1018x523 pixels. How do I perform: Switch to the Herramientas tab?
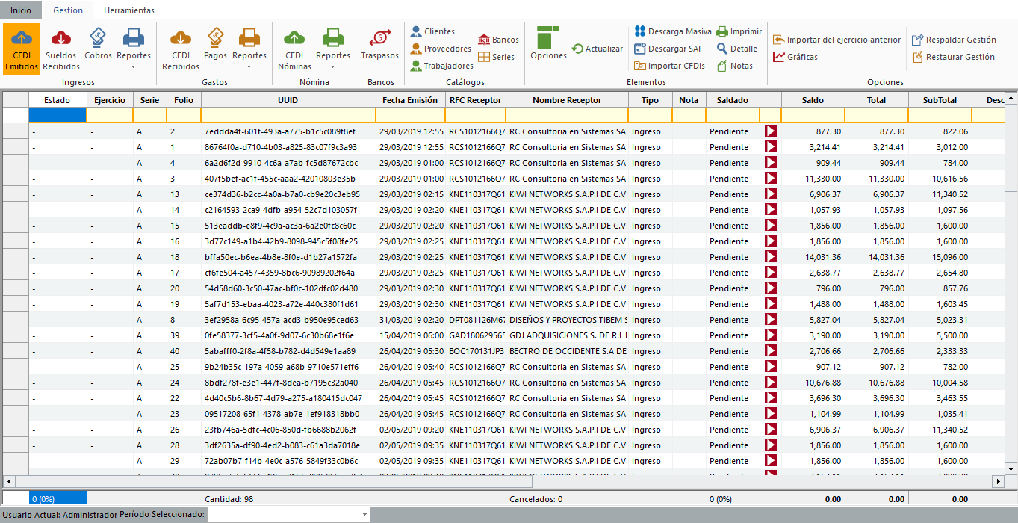[x=129, y=10]
